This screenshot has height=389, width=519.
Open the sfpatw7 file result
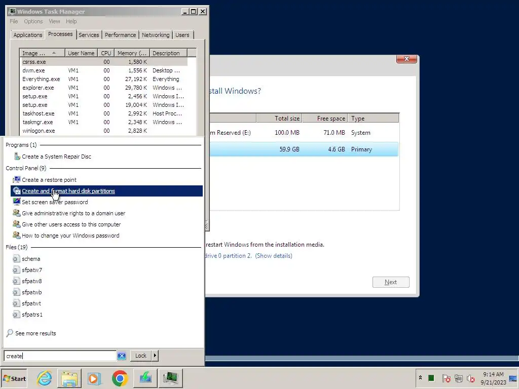(32, 270)
